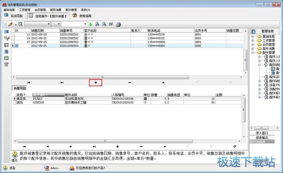Expand the 工资管理 tree folder

(x=253, y=41)
